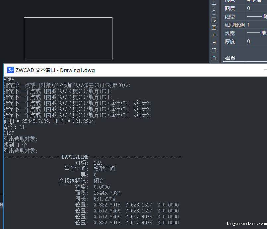Activate the Rotate tool
Image resolution: width=267 pixels, height=229 pixels.
click(214, 12)
